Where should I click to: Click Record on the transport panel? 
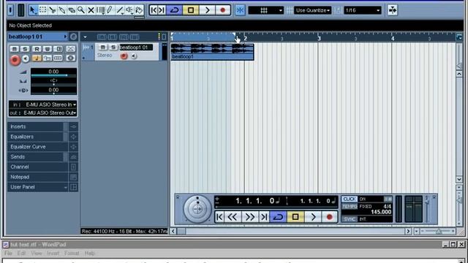(330, 217)
